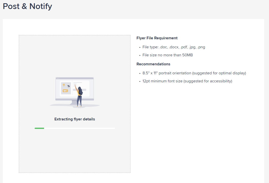Click the flyer extraction progress bar
The height and width of the screenshot is (183, 269).
(75, 128)
